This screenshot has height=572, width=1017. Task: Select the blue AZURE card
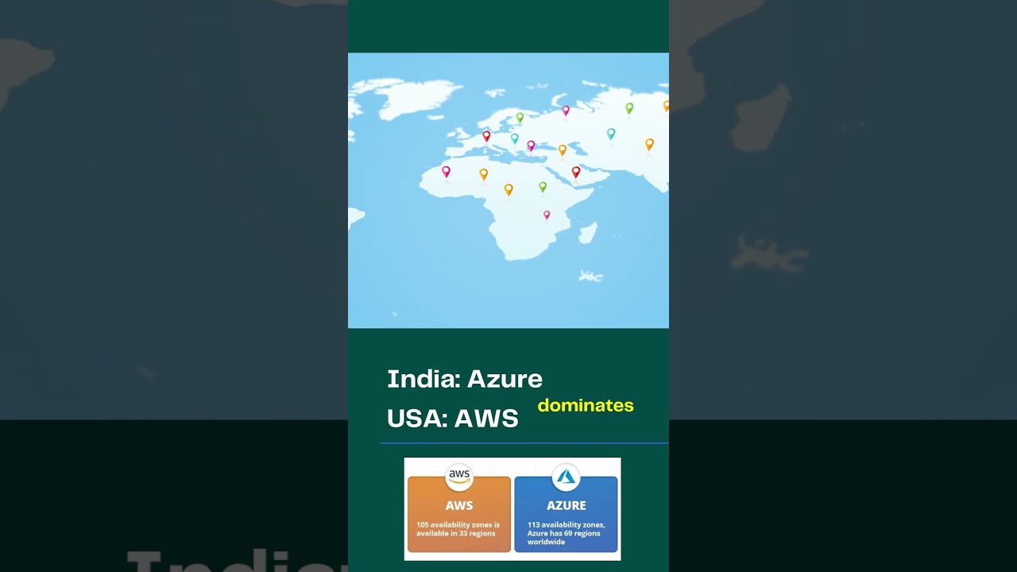pyautogui.click(x=566, y=514)
